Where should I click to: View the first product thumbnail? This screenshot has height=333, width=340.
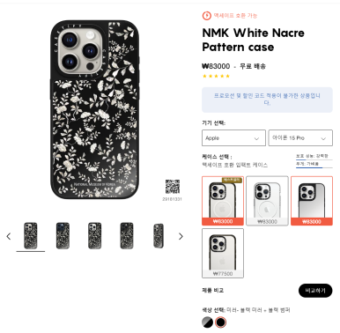tap(31, 236)
